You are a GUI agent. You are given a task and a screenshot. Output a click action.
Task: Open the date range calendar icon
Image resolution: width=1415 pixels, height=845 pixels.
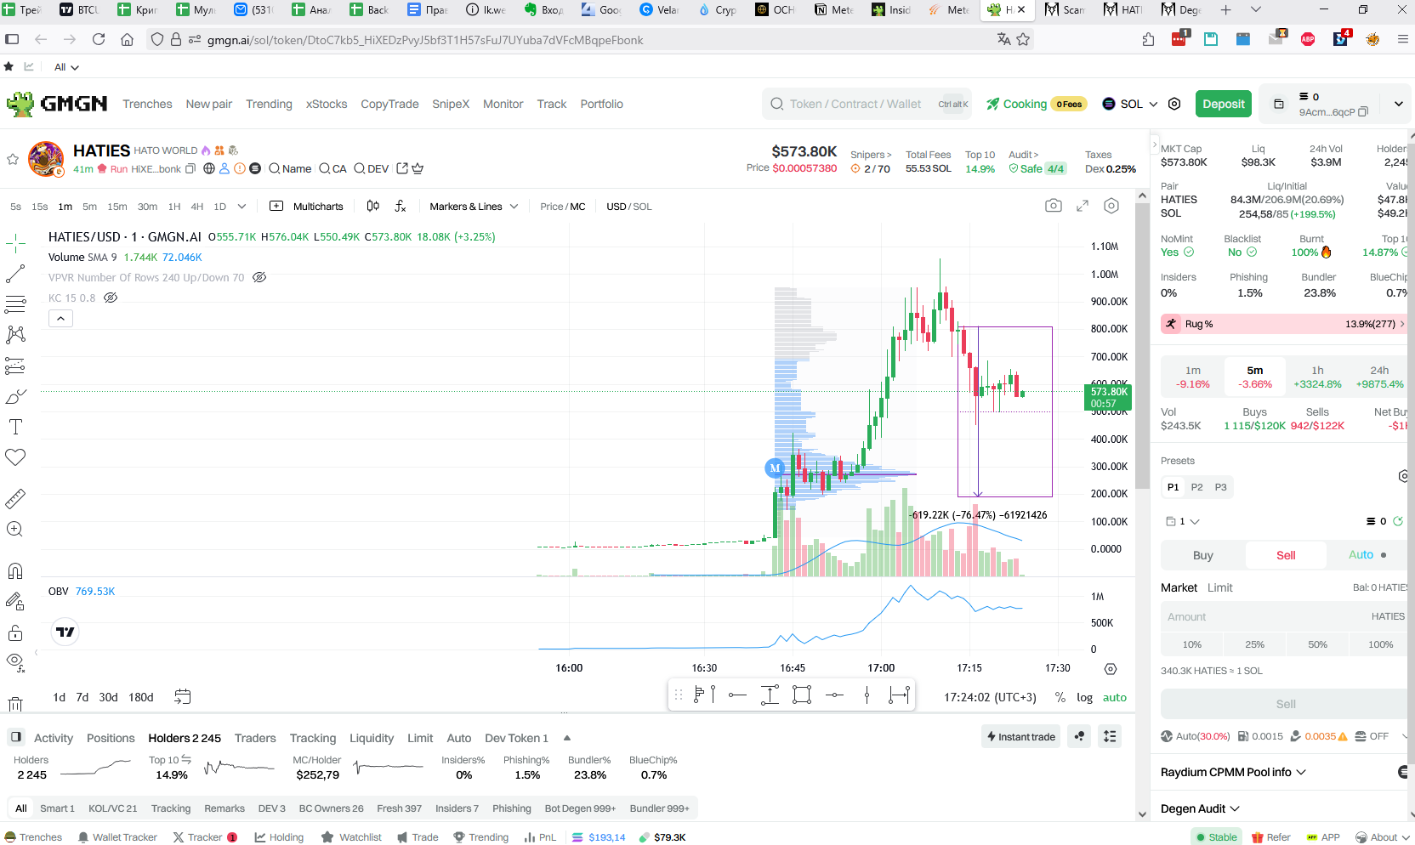pyautogui.click(x=183, y=697)
